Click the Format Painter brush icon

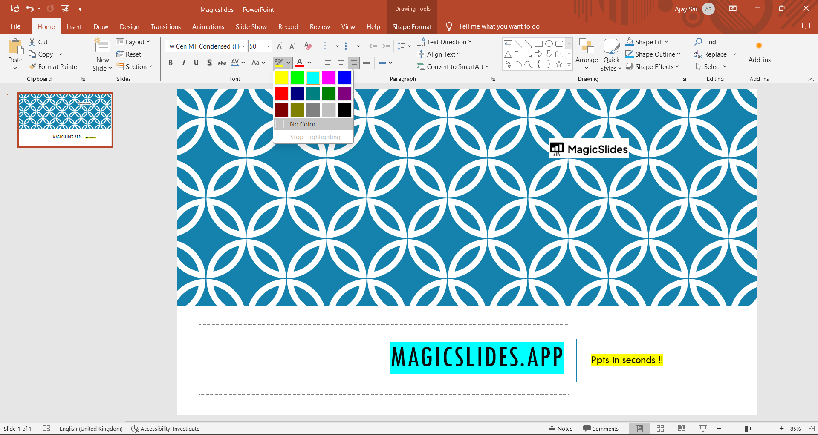[x=32, y=67]
